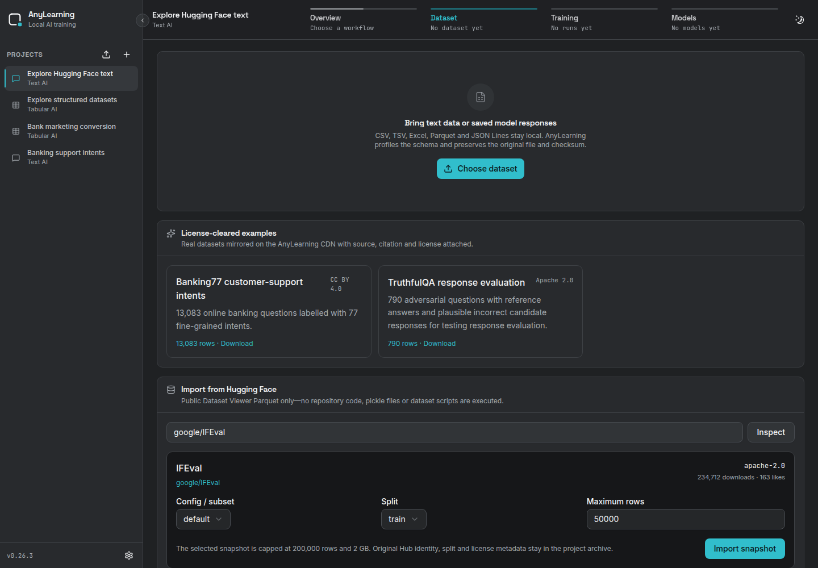Add a new project with plus icon

[127, 55]
